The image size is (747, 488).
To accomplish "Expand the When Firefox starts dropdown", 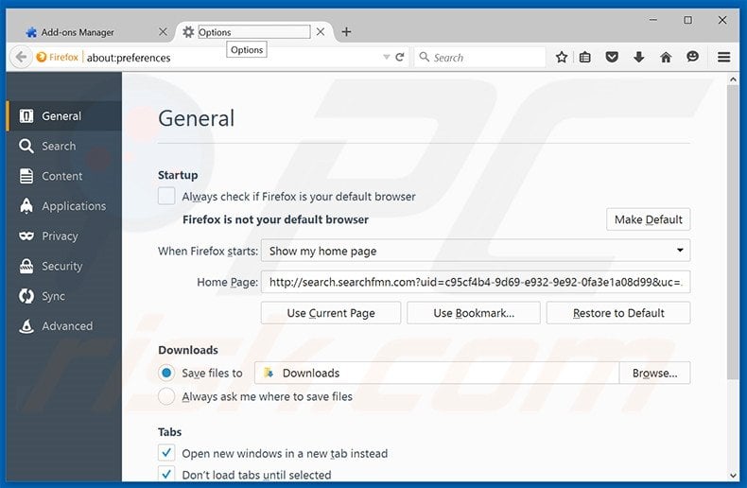I will pyautogui.click(x=476, y=251).
